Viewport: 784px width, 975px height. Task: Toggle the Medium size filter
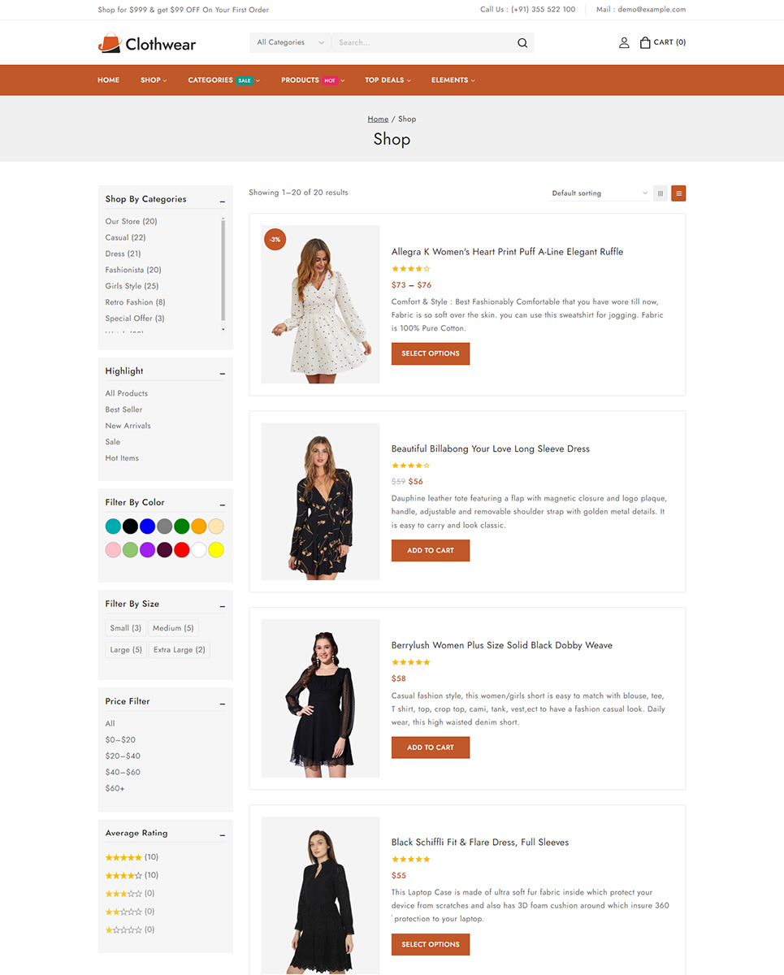coord(172,628)
